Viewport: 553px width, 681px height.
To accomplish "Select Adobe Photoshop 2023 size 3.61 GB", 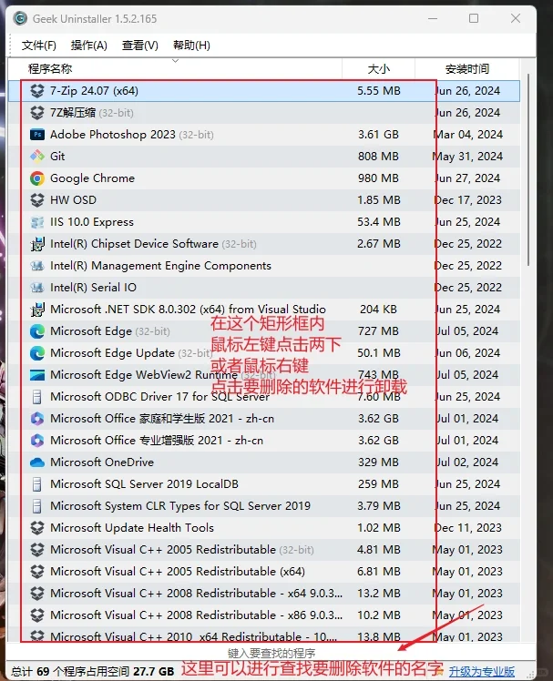I will point(378,135).
